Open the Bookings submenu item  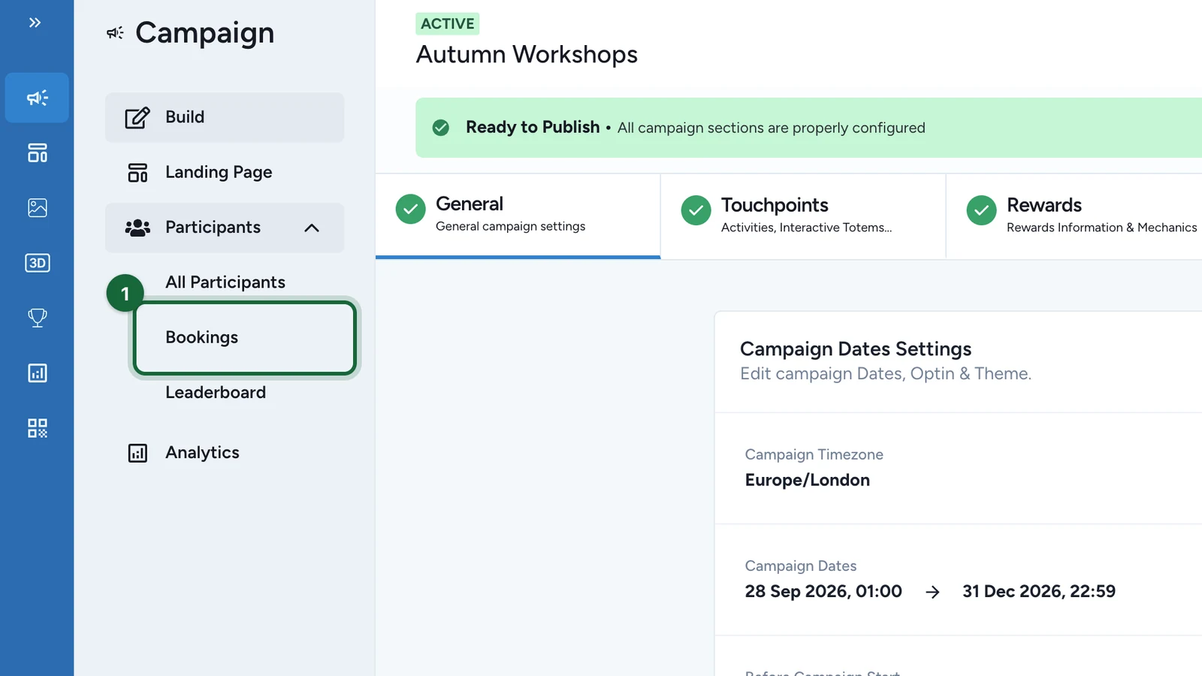pos(245,338)
